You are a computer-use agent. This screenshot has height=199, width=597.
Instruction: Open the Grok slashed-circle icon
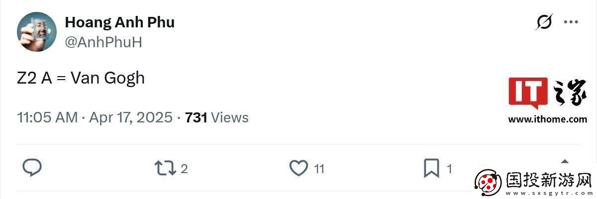(x=544, y=22)
